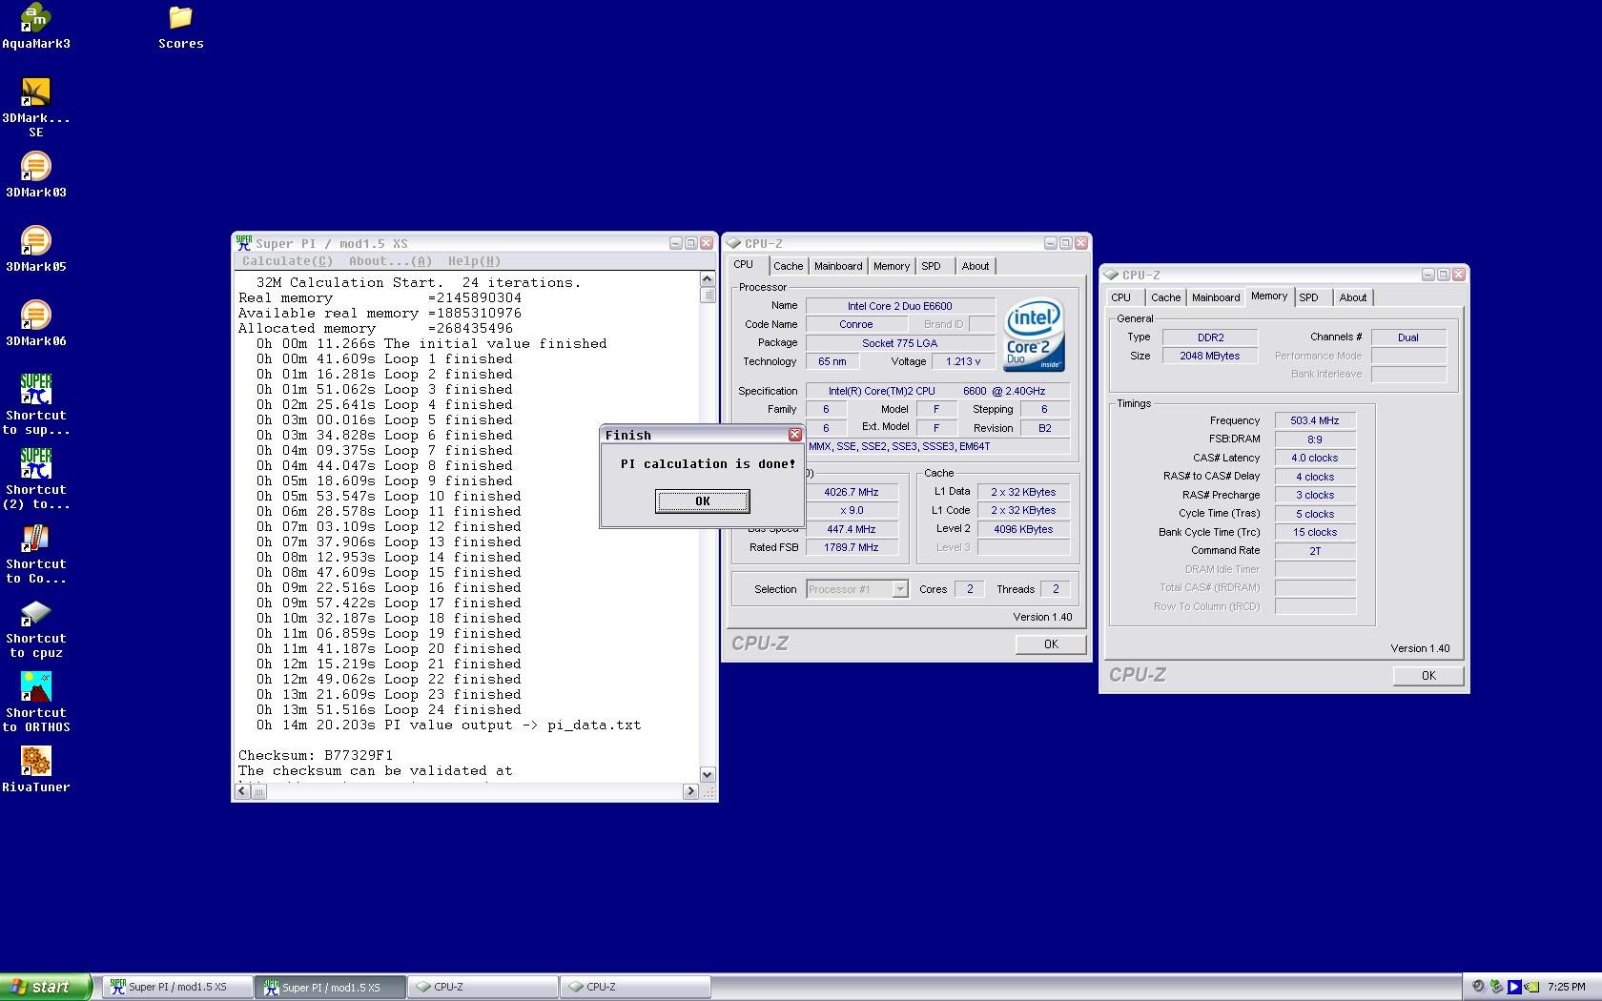The width and height of the screenshot is (1602, 1001).
Task: Select the 3DMark SE desktop shortcut
Action: 35,107
